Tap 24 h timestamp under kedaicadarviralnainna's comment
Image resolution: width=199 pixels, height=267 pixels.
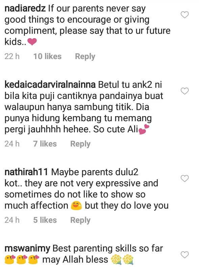pos(12,144)
